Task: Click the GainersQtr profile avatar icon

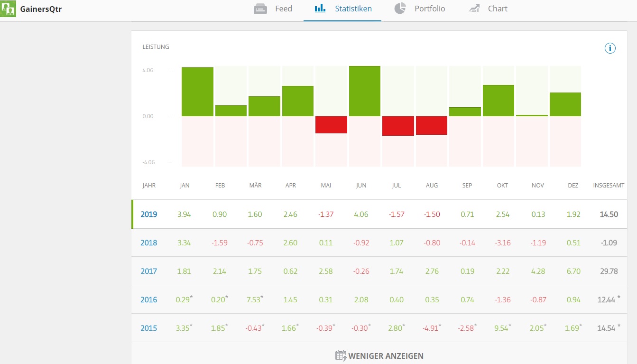Action: coord(8,9)
